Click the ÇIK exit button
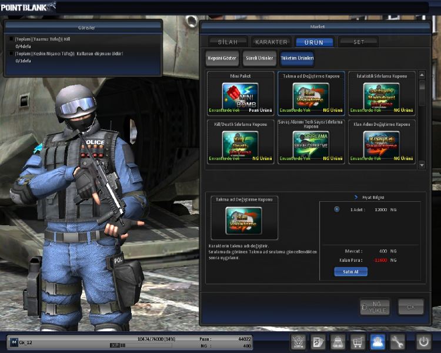 (x=411, y=307)
